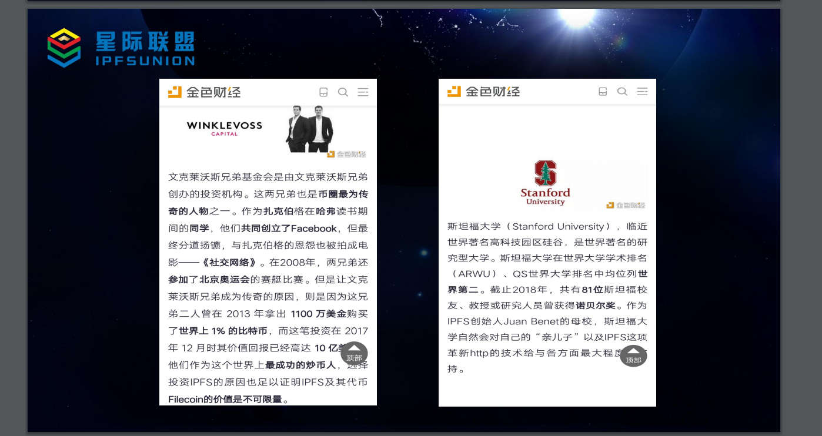The height and width of the screenshot is (436, 822).
Task: Click the text Filecoin的价值是不可限量
Action: pos(225,400)
